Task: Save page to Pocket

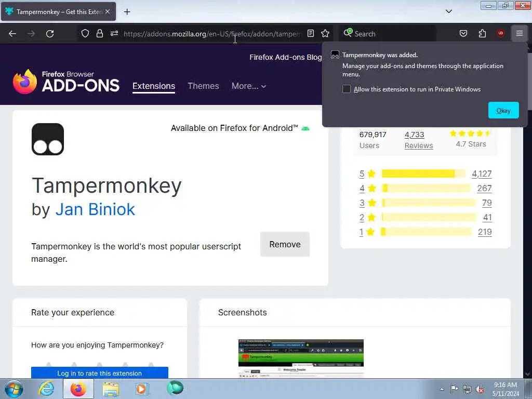Action: (463, 33)
